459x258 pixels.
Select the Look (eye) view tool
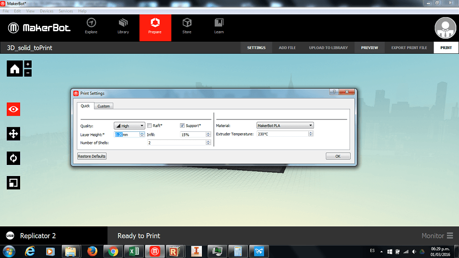tap(13, 109)
